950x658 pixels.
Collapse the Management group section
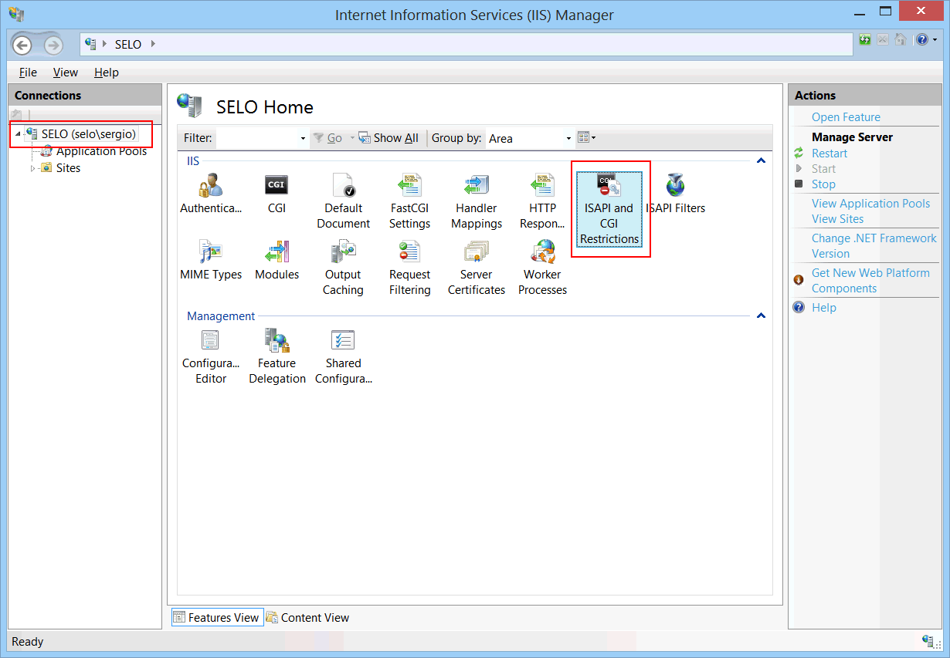[x=761, y=316]
